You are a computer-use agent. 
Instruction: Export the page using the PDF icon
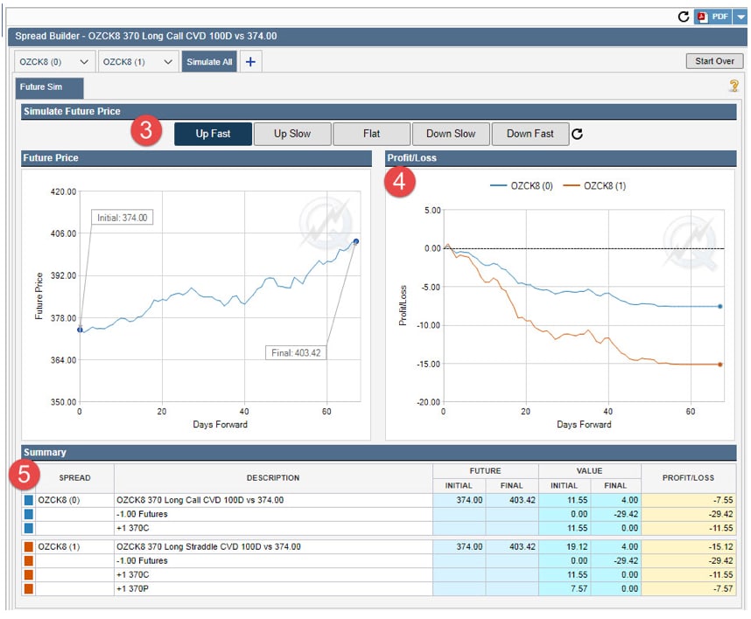(x=712, y=17)
